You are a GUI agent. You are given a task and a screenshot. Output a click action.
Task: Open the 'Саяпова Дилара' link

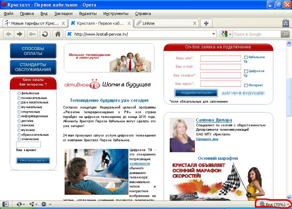click(x=214, y=120)
